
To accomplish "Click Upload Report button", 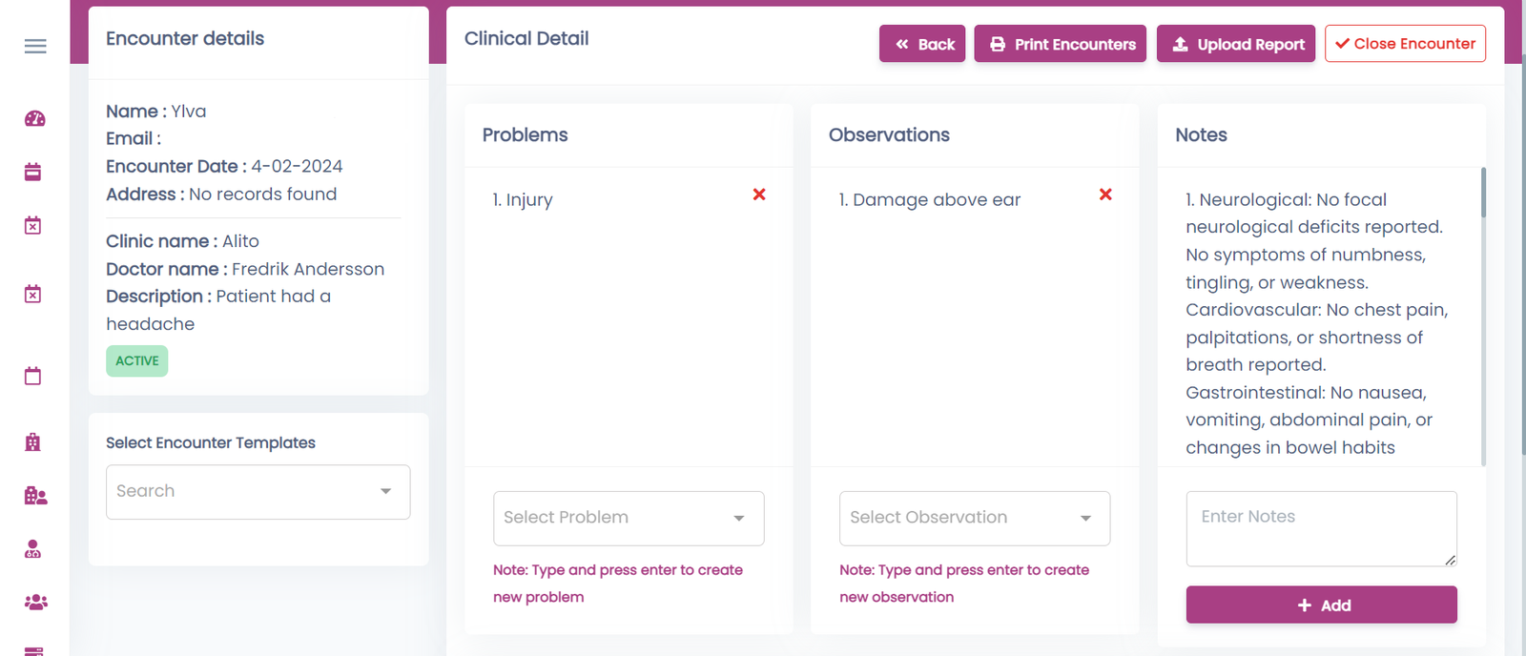I will click(1236, 44).
